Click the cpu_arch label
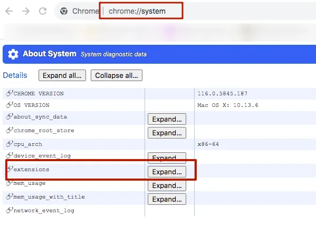316x237 pixels. click(28, 144)
